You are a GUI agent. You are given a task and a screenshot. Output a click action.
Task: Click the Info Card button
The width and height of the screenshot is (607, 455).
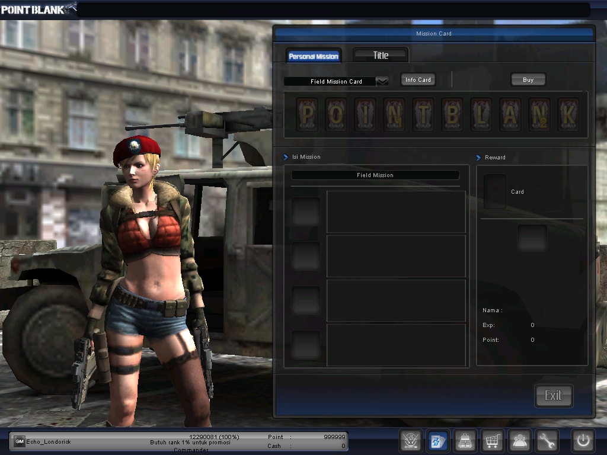[x=418, y=80]
